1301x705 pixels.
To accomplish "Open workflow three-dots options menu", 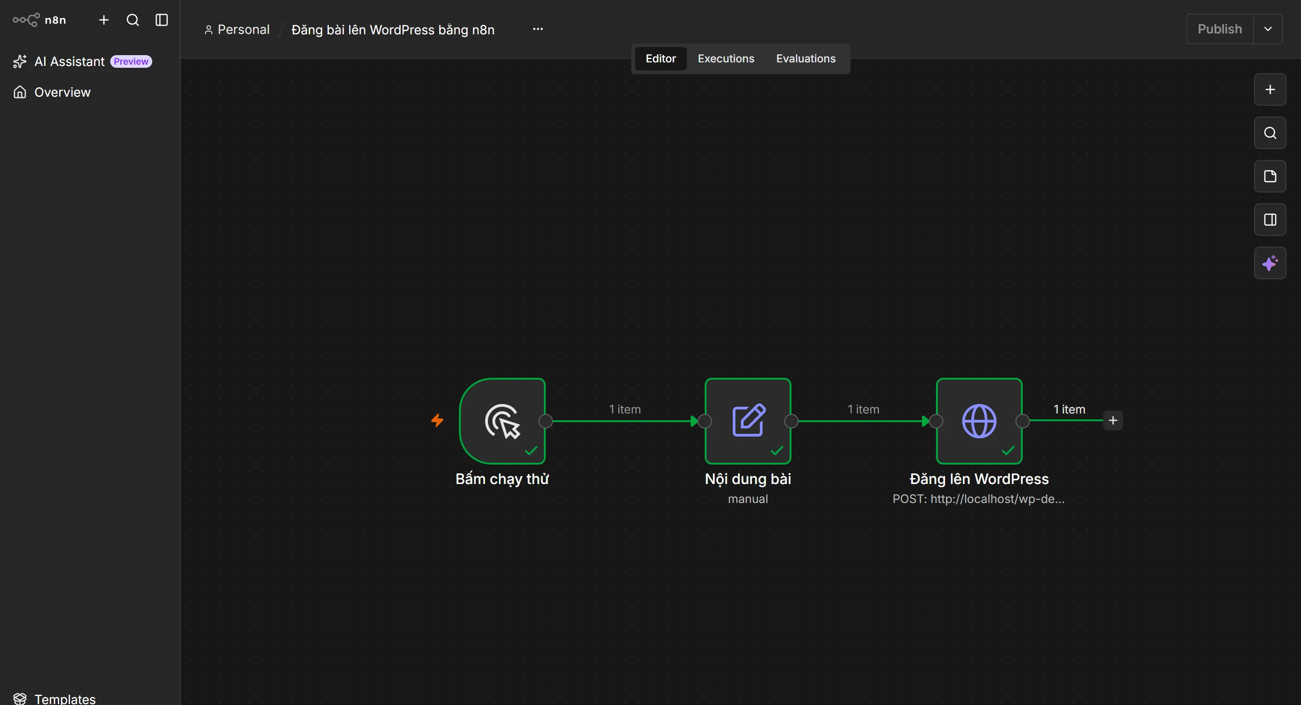I will pyautogui.click(x=538, y=29).
